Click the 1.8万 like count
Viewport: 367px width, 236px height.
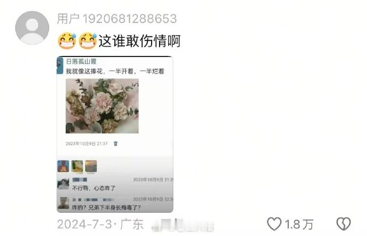click(299, 224)
